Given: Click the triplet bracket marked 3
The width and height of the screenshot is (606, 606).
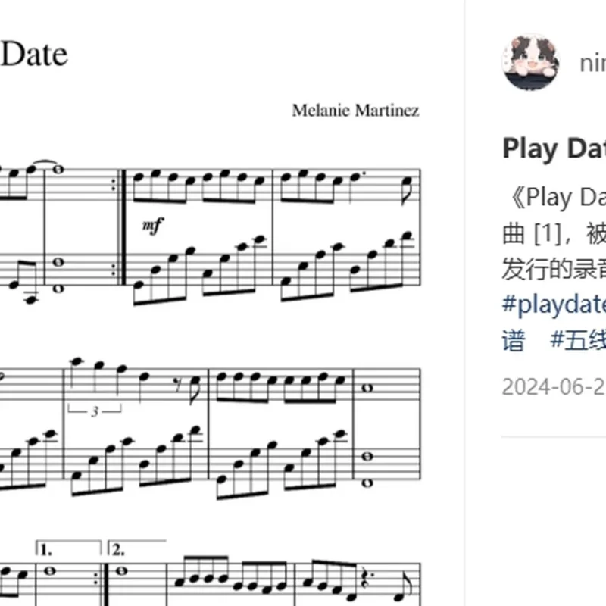Looking at the screenshot, I should 95,411.
